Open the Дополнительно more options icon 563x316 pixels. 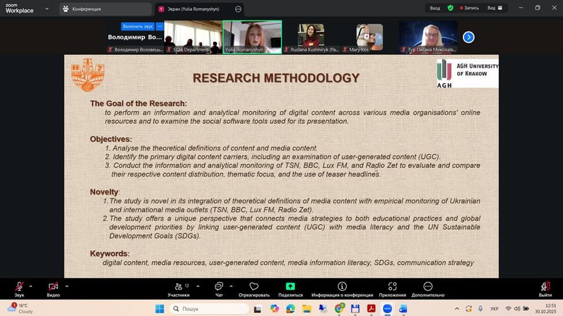(428, 286)
